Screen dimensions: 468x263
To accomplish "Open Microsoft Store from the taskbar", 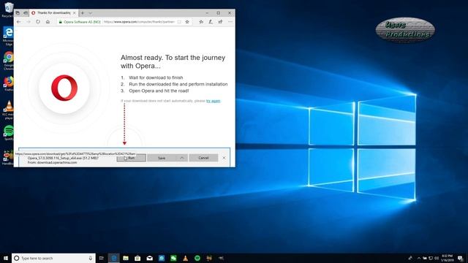I will click(x=137, y=258).
